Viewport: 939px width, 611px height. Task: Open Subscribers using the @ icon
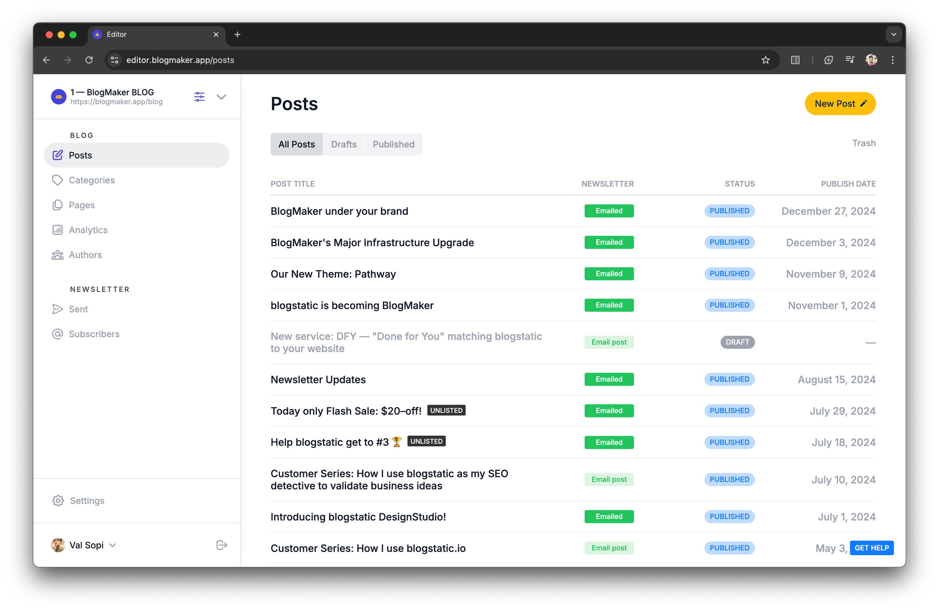(x=58, y=334)
